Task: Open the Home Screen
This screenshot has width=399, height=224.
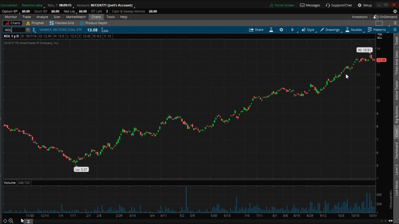Action: click(x=282, y=5)
